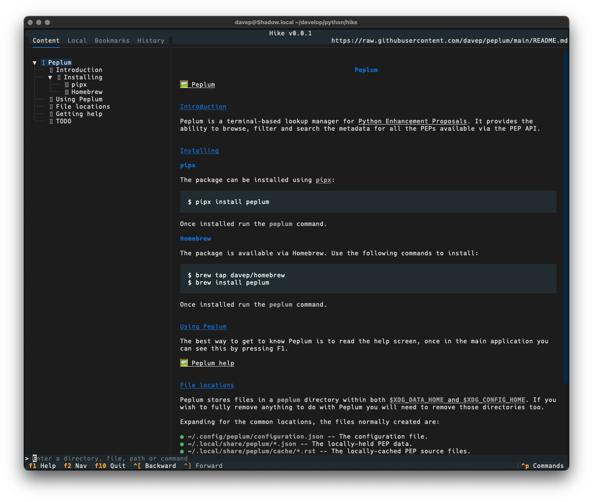
Task: Click the heading icon beside pipx entry
Action: pyautogui.click(x=67, y=85)
